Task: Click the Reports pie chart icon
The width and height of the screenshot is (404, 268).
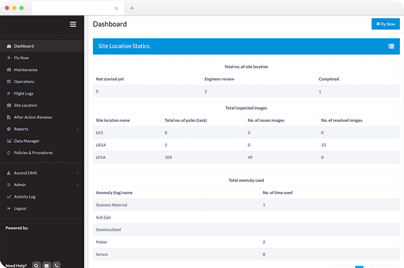Action: click(9, 129)
